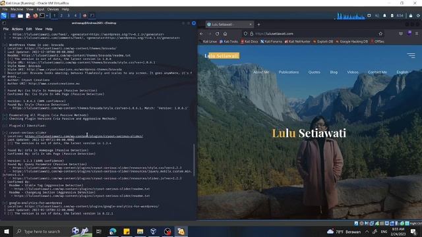Open a new Firefox tab

258,24
